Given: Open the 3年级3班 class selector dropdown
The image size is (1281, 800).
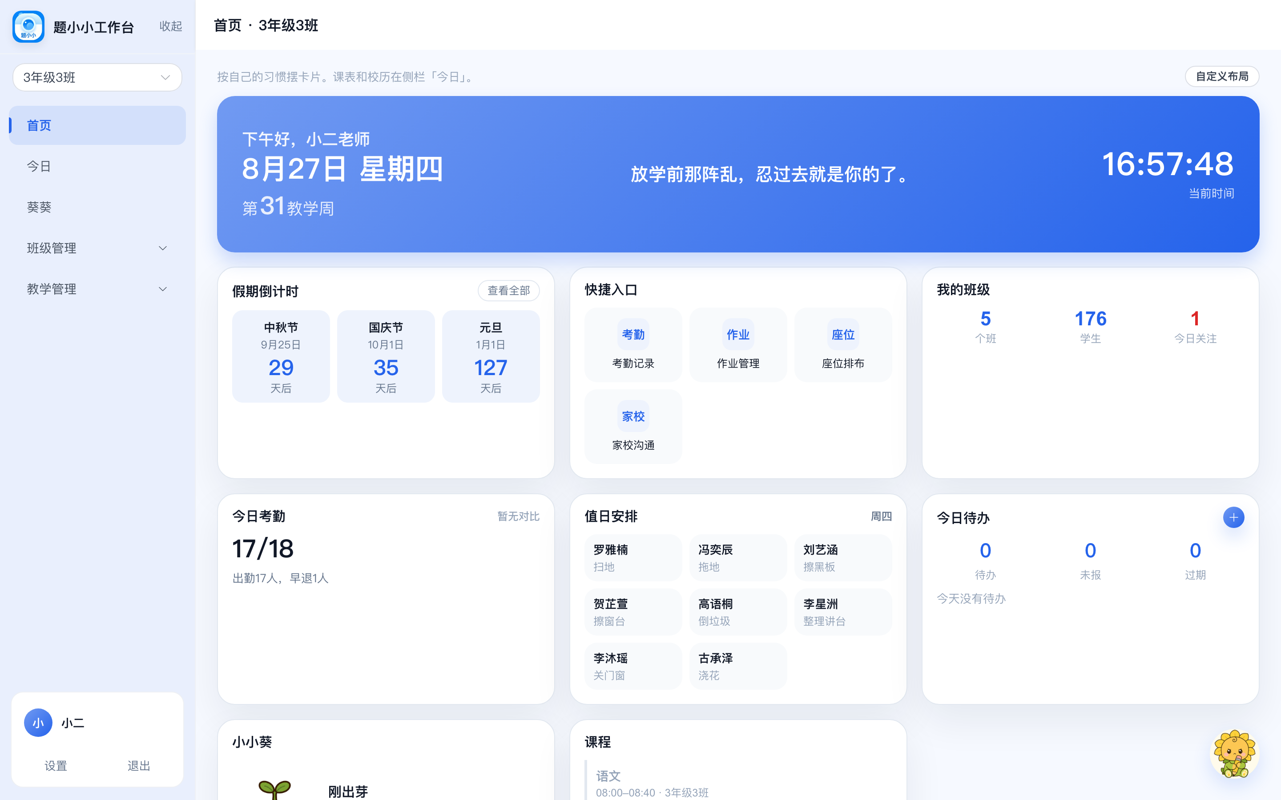Looking at the screenshot, I should 97,77.
